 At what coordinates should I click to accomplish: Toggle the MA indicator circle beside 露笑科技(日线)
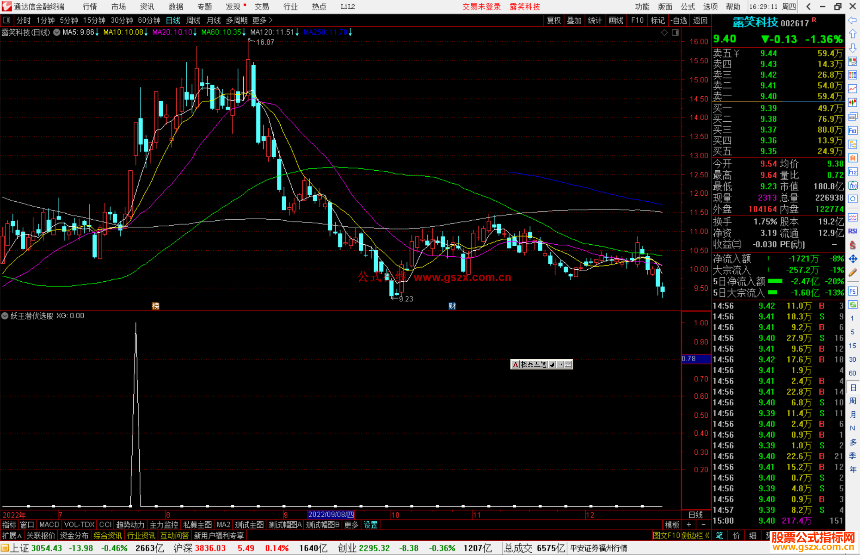(57, 32)
